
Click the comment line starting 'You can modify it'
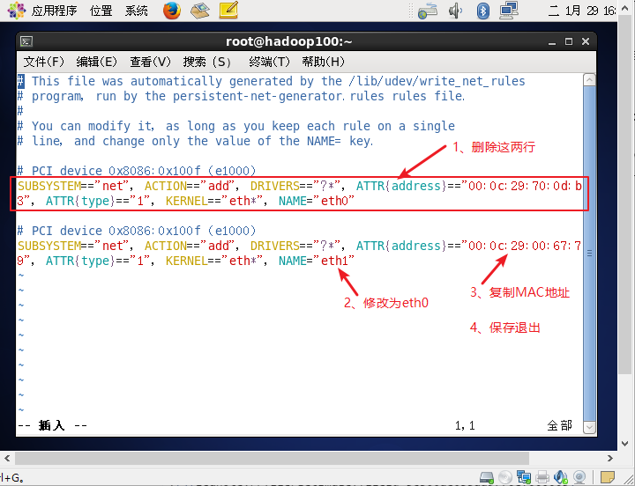click(x=236, y=126)
